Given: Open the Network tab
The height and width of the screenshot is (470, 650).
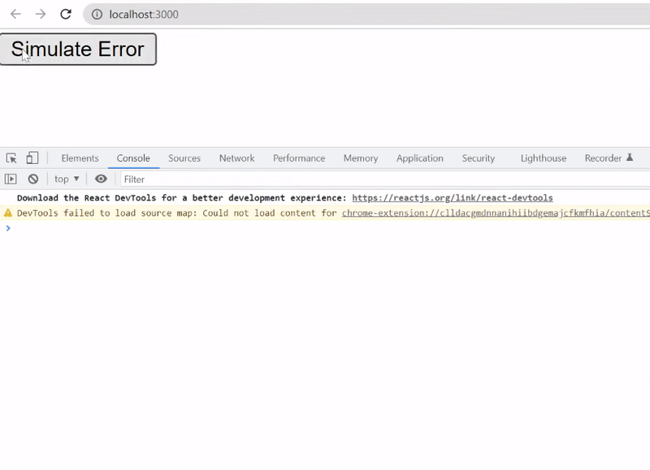Looking at the screenshot, I should coord(237,158).
